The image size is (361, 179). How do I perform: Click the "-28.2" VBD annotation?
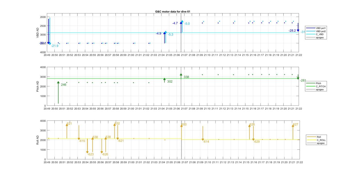(x=292, y=30)
